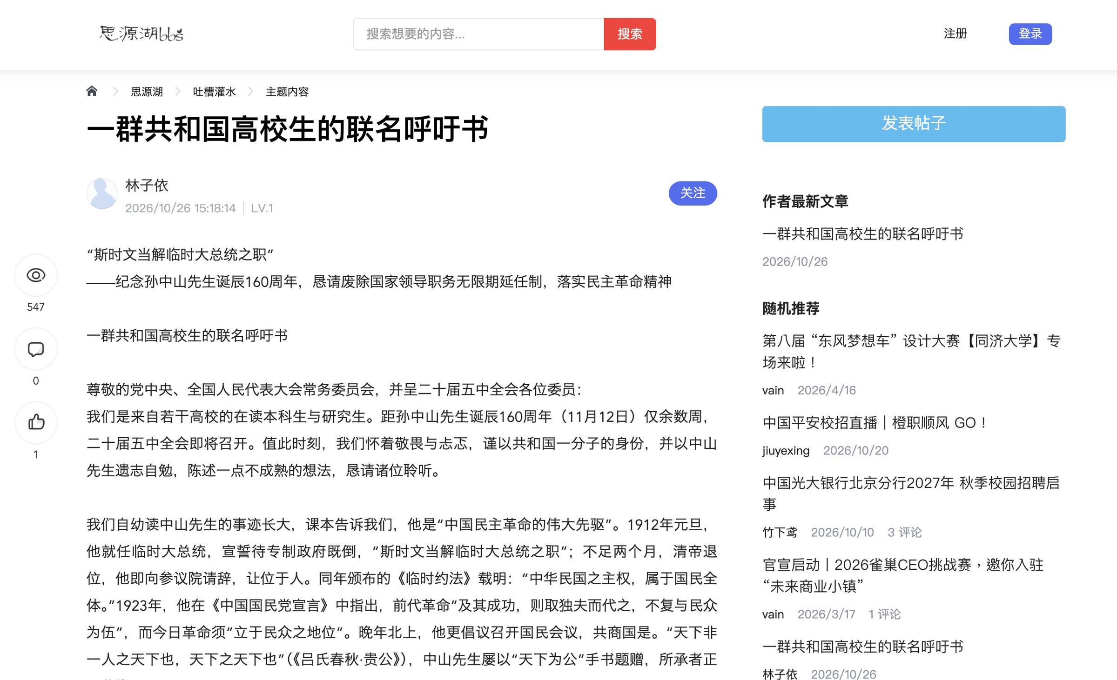Click the 1 评论 count
This screenshot has height=680, width=1117.
tap(884, 614)
